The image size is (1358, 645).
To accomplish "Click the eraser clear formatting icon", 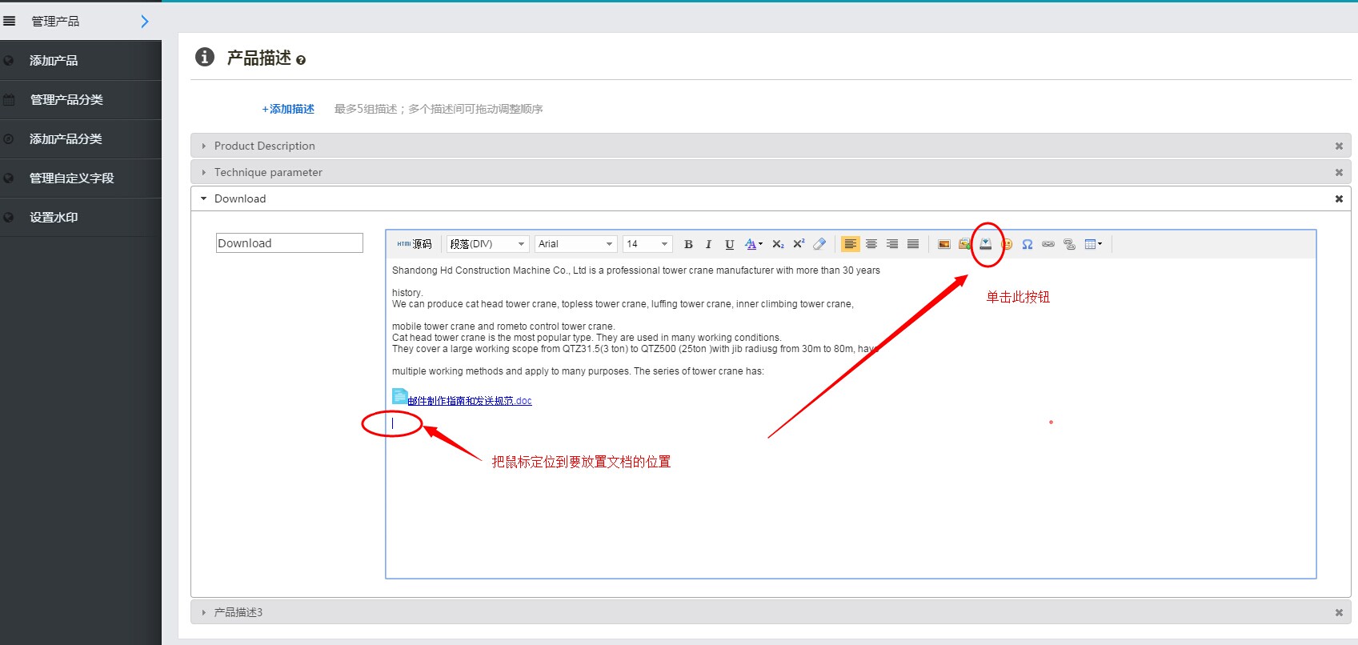I will (819, 244).
